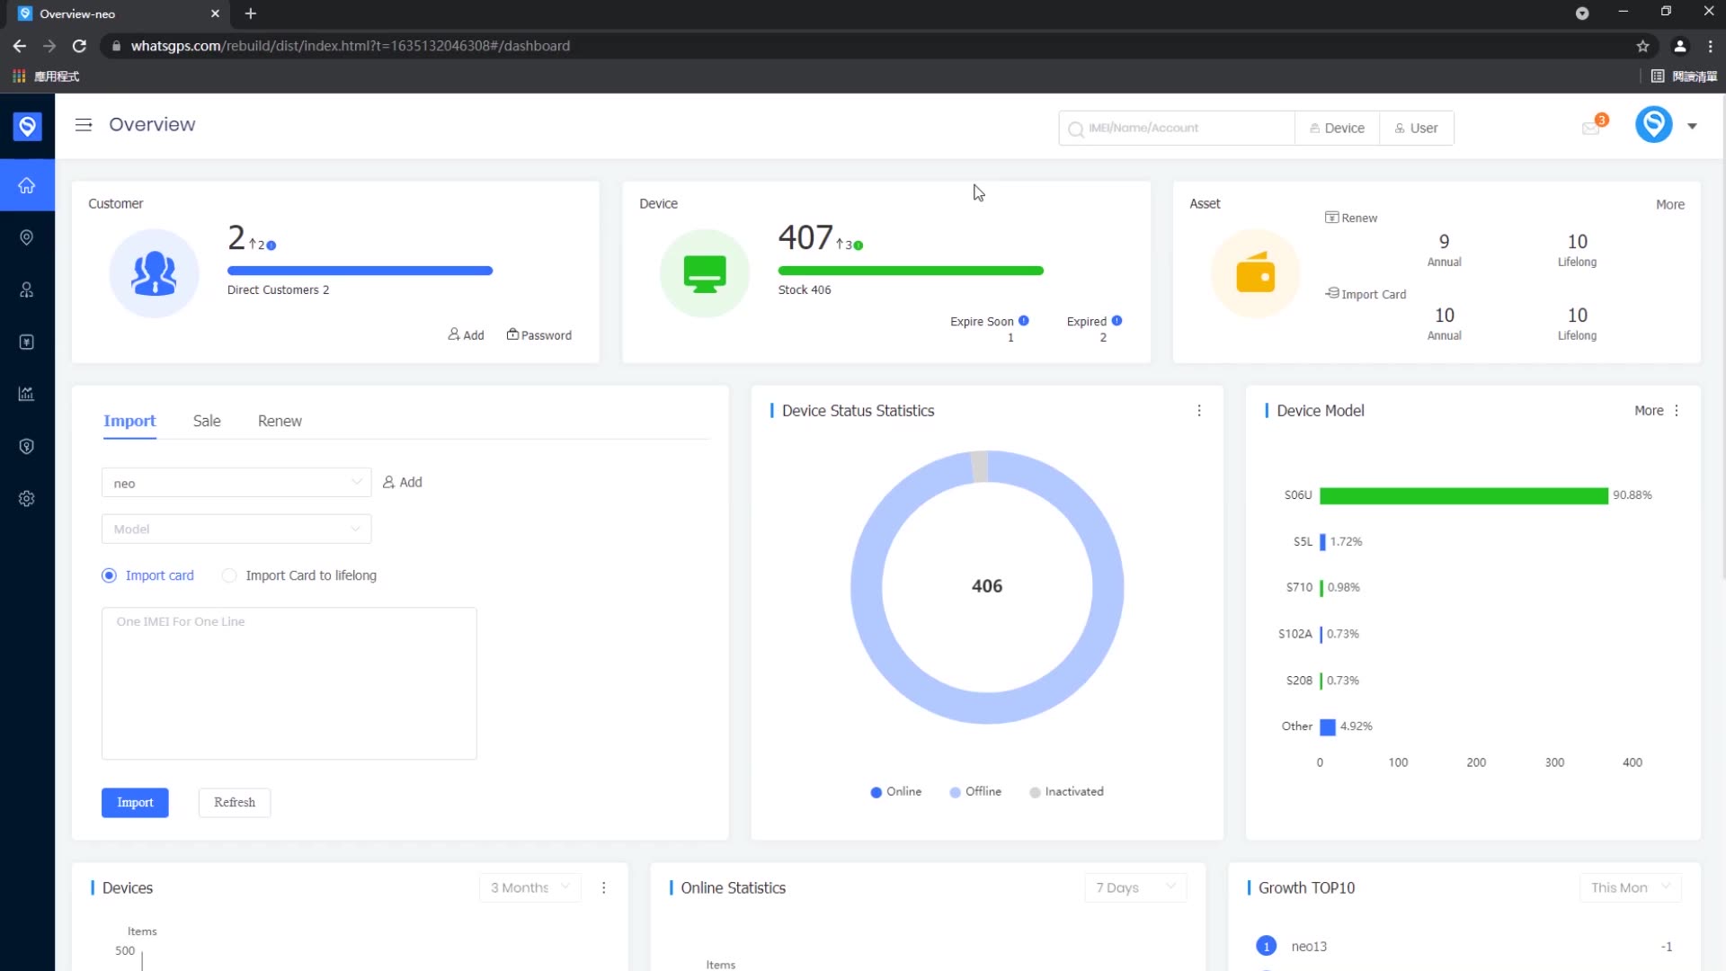The height and width of the screenshot is (971, 1726).
Task: Open the Statistics chart icon in sidebar
Action: 26,394
